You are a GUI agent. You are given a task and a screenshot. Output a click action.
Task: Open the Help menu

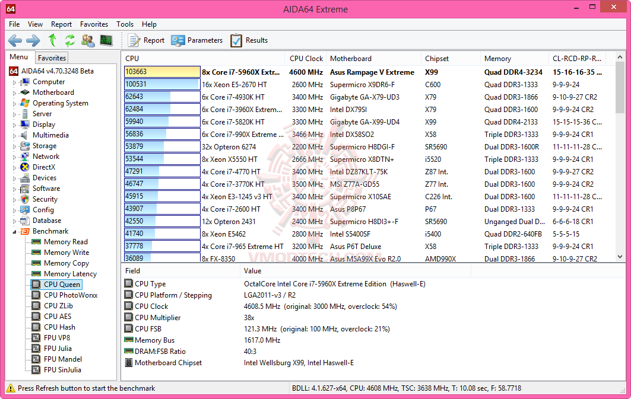149,24
